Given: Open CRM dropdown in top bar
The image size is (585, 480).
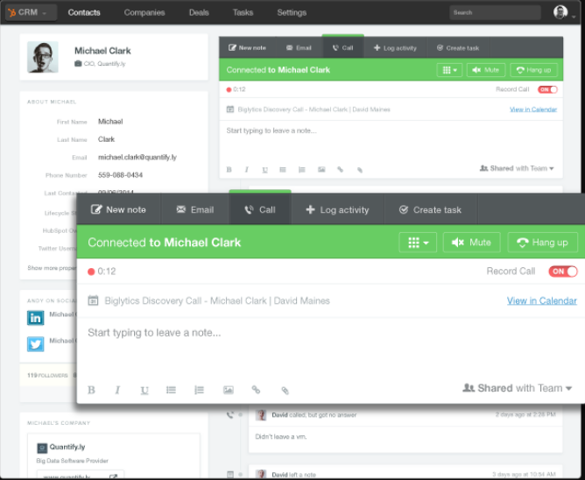Looking at the screenshot, I should click(x=32, y=12).
